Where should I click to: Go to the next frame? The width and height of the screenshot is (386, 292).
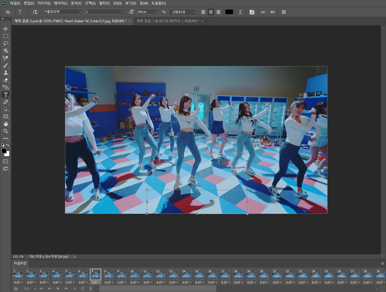click(x=66, y=289)
